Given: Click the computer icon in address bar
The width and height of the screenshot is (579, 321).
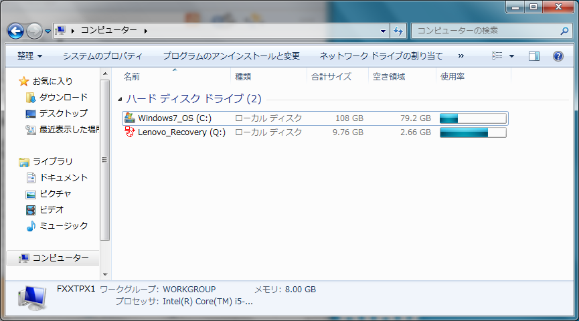Looking at the screenshot, I should 60,31.
